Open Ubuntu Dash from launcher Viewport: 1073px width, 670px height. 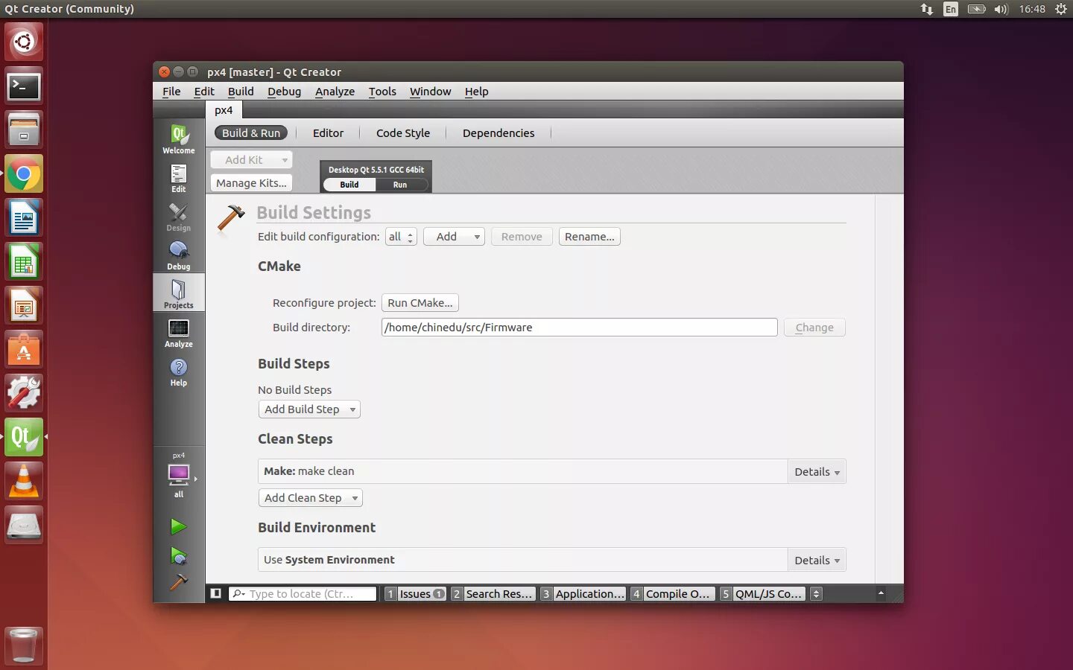pos(24,41)
